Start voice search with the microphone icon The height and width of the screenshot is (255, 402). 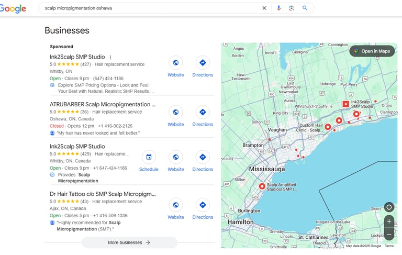click(x=278, y=8)
